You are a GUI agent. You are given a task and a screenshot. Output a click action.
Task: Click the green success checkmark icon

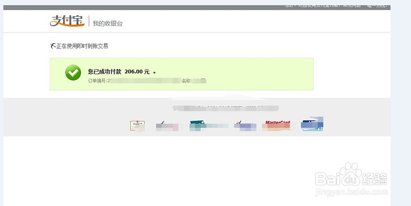coord(73,73)
